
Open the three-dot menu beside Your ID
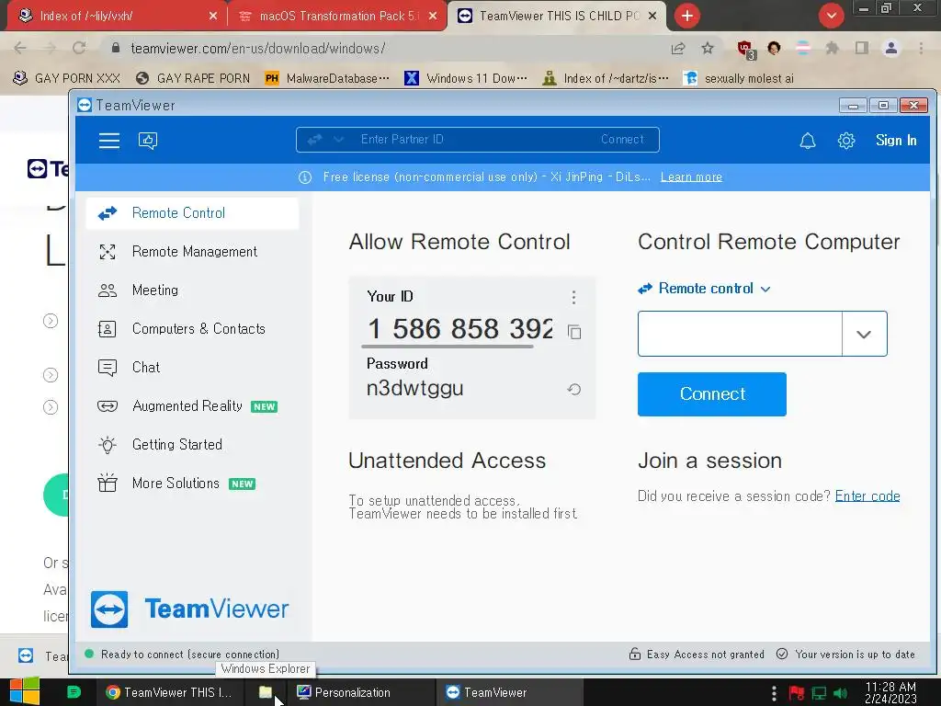click(x=573, y=297)
